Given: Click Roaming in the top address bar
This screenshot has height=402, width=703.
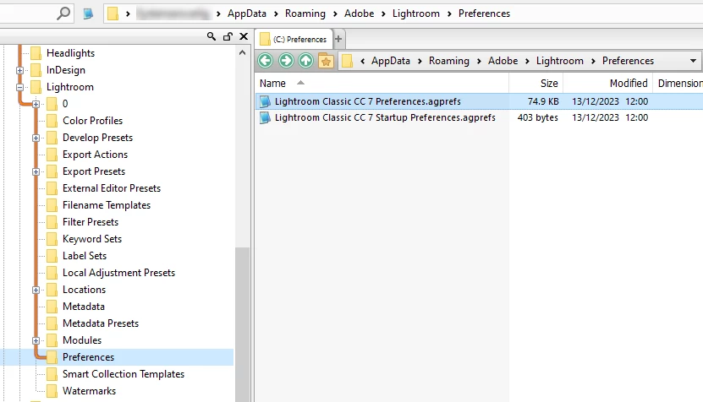Looking at the screenshot, I should [305, 14].
